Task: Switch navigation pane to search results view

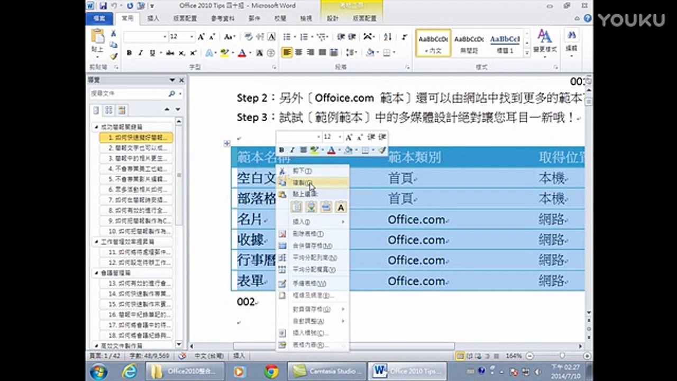Action: [122, 110]
